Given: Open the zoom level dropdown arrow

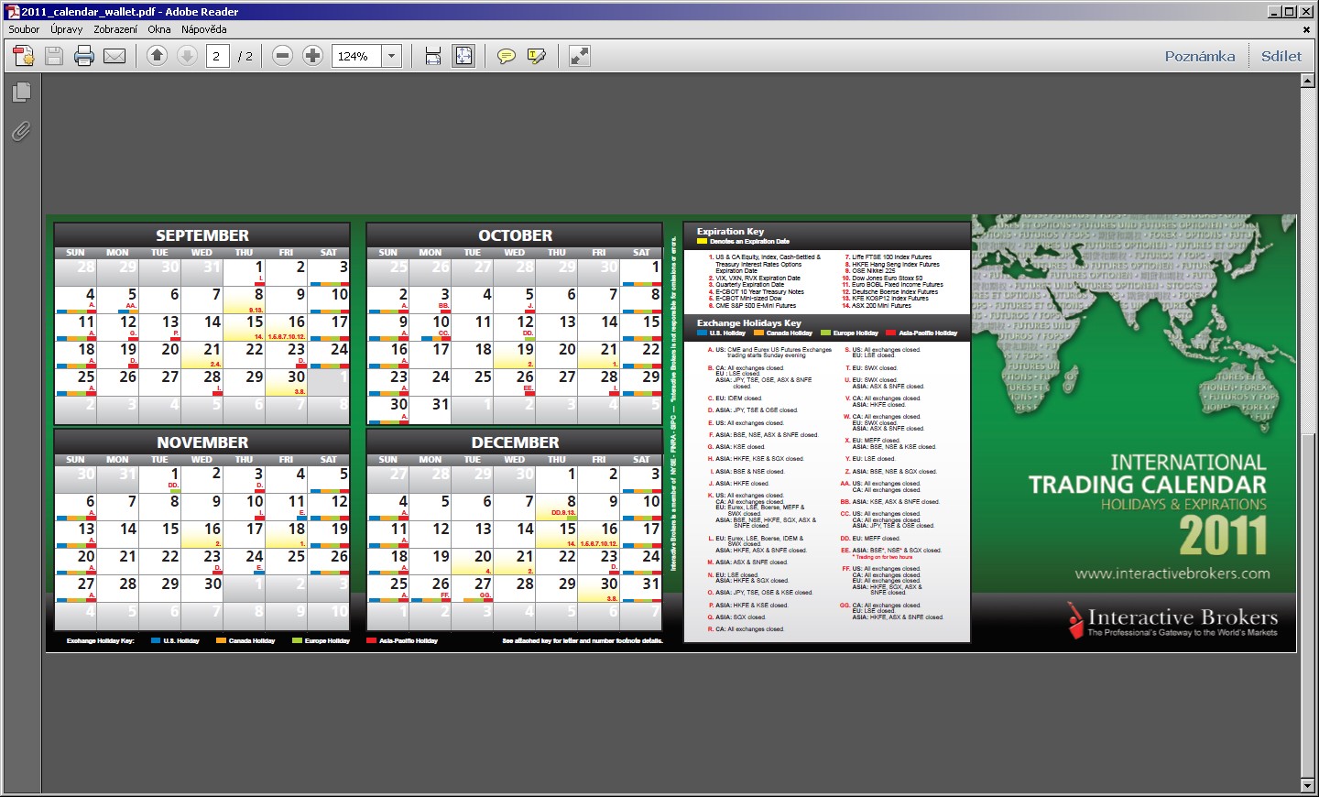Looking at the screenshot, I should click(x=392, y=56).
